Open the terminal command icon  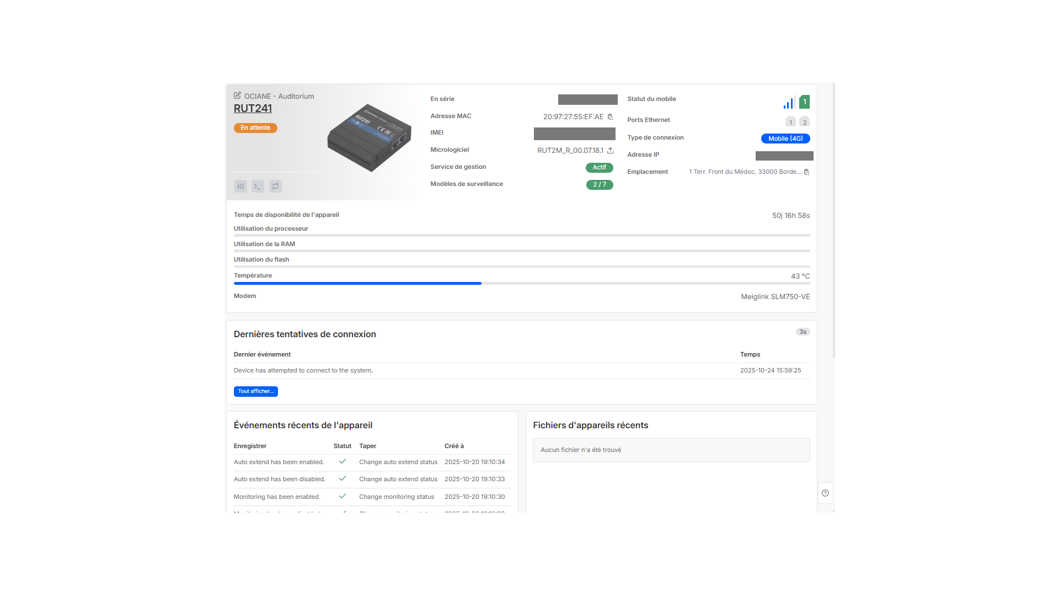point(258,187)
